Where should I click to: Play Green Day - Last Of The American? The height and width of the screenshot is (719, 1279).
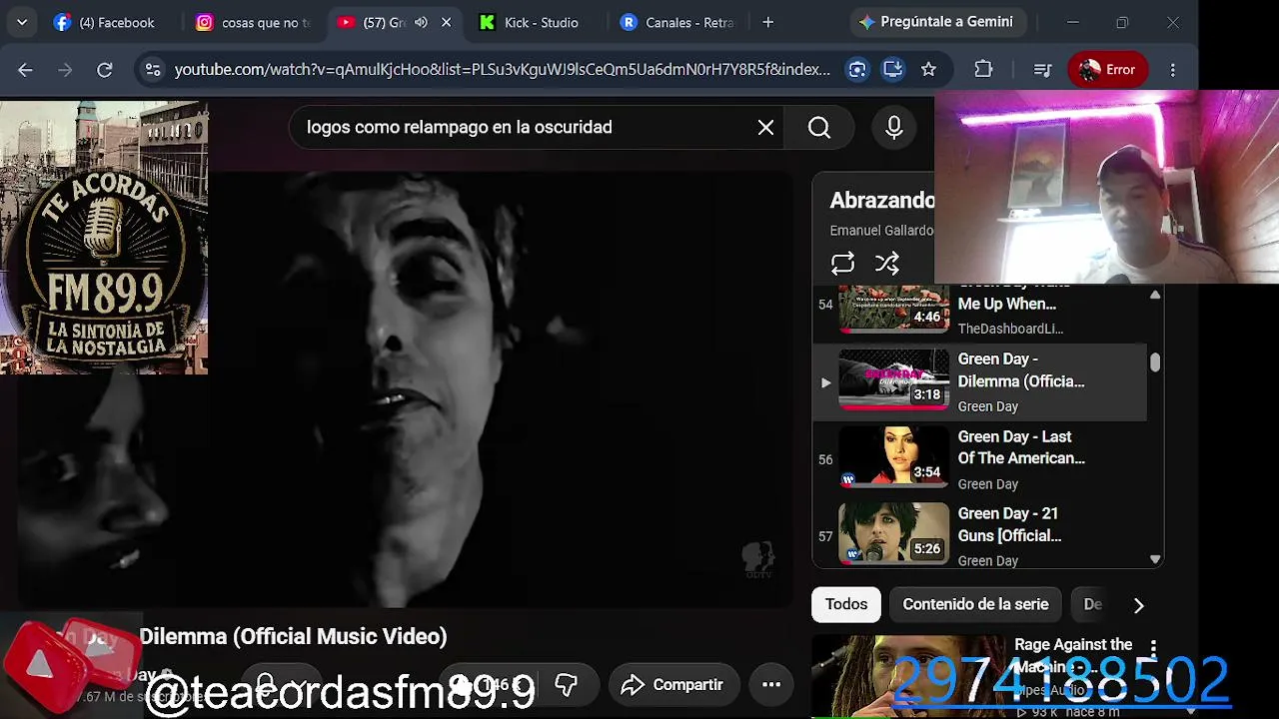981,459
